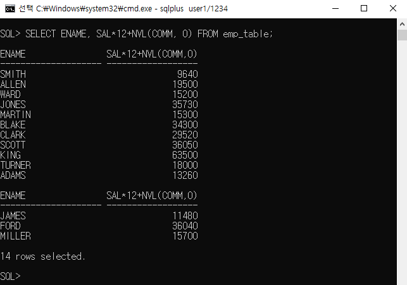Click the name TURNER
This screenshot has height=285, width=407.
click(16, 166)
